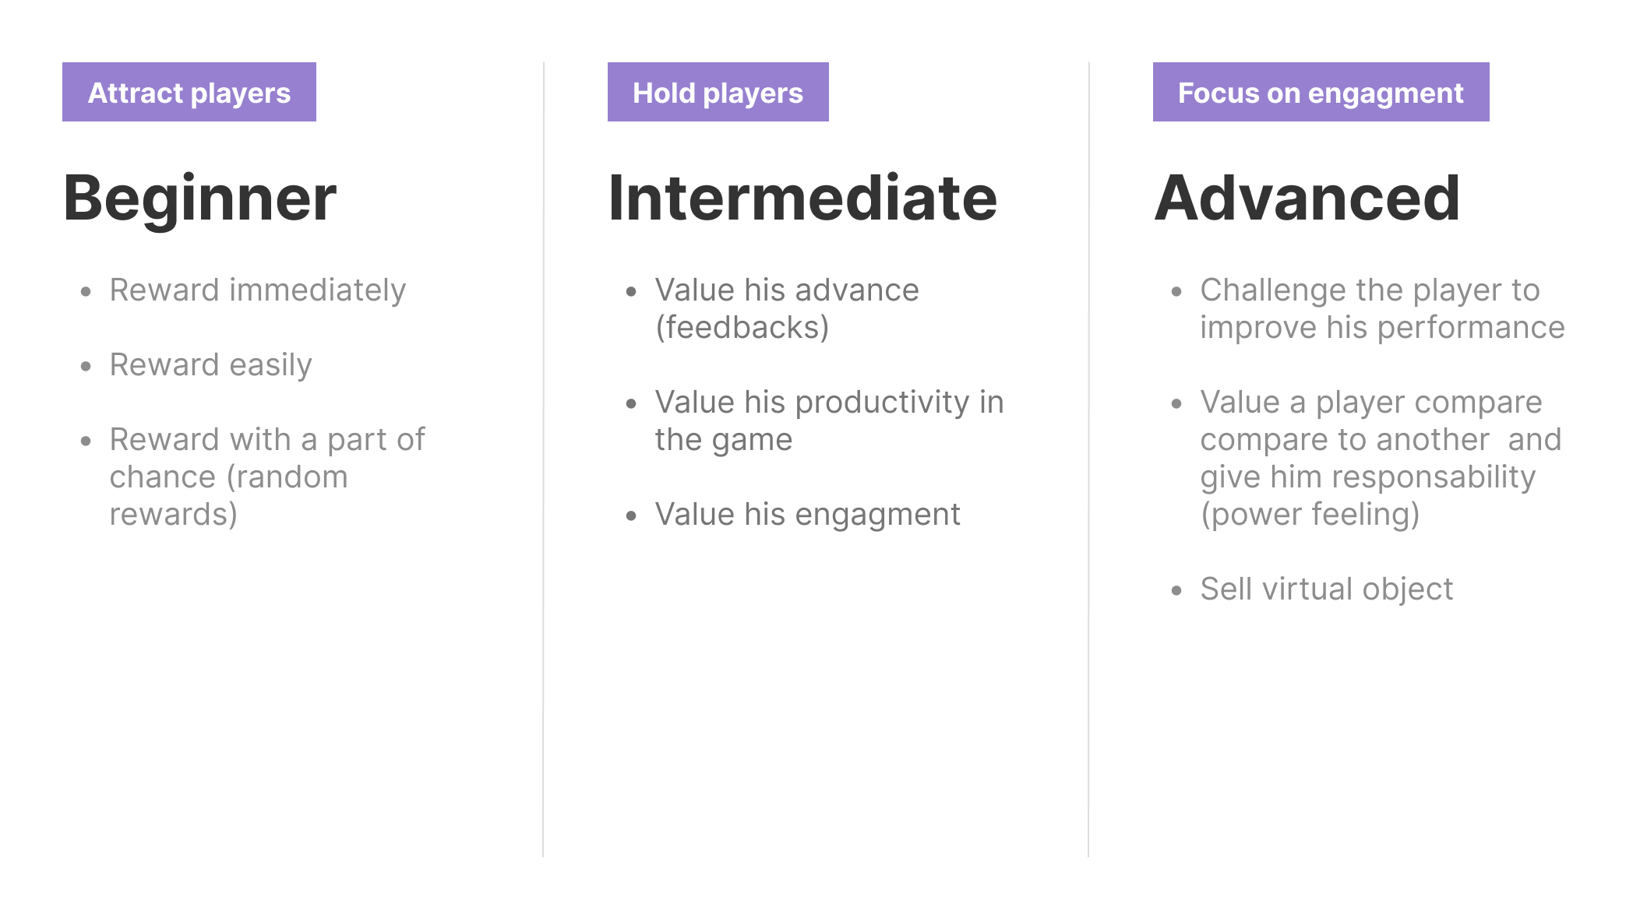Screen dimensions: 1633x918
Task: Click Value his productivity in the game
Action: point(829,420)
